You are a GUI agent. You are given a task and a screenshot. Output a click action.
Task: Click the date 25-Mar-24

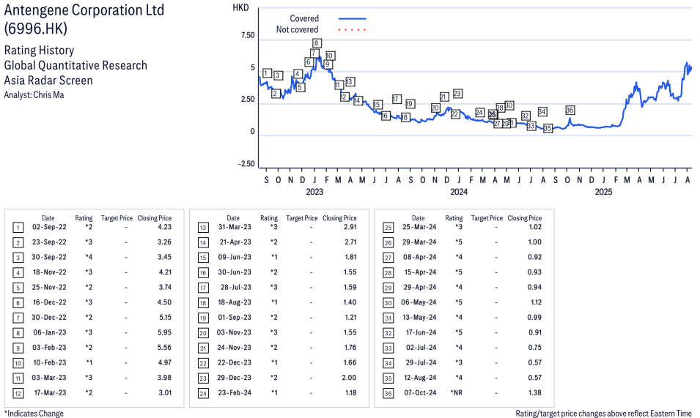[419, 227]
